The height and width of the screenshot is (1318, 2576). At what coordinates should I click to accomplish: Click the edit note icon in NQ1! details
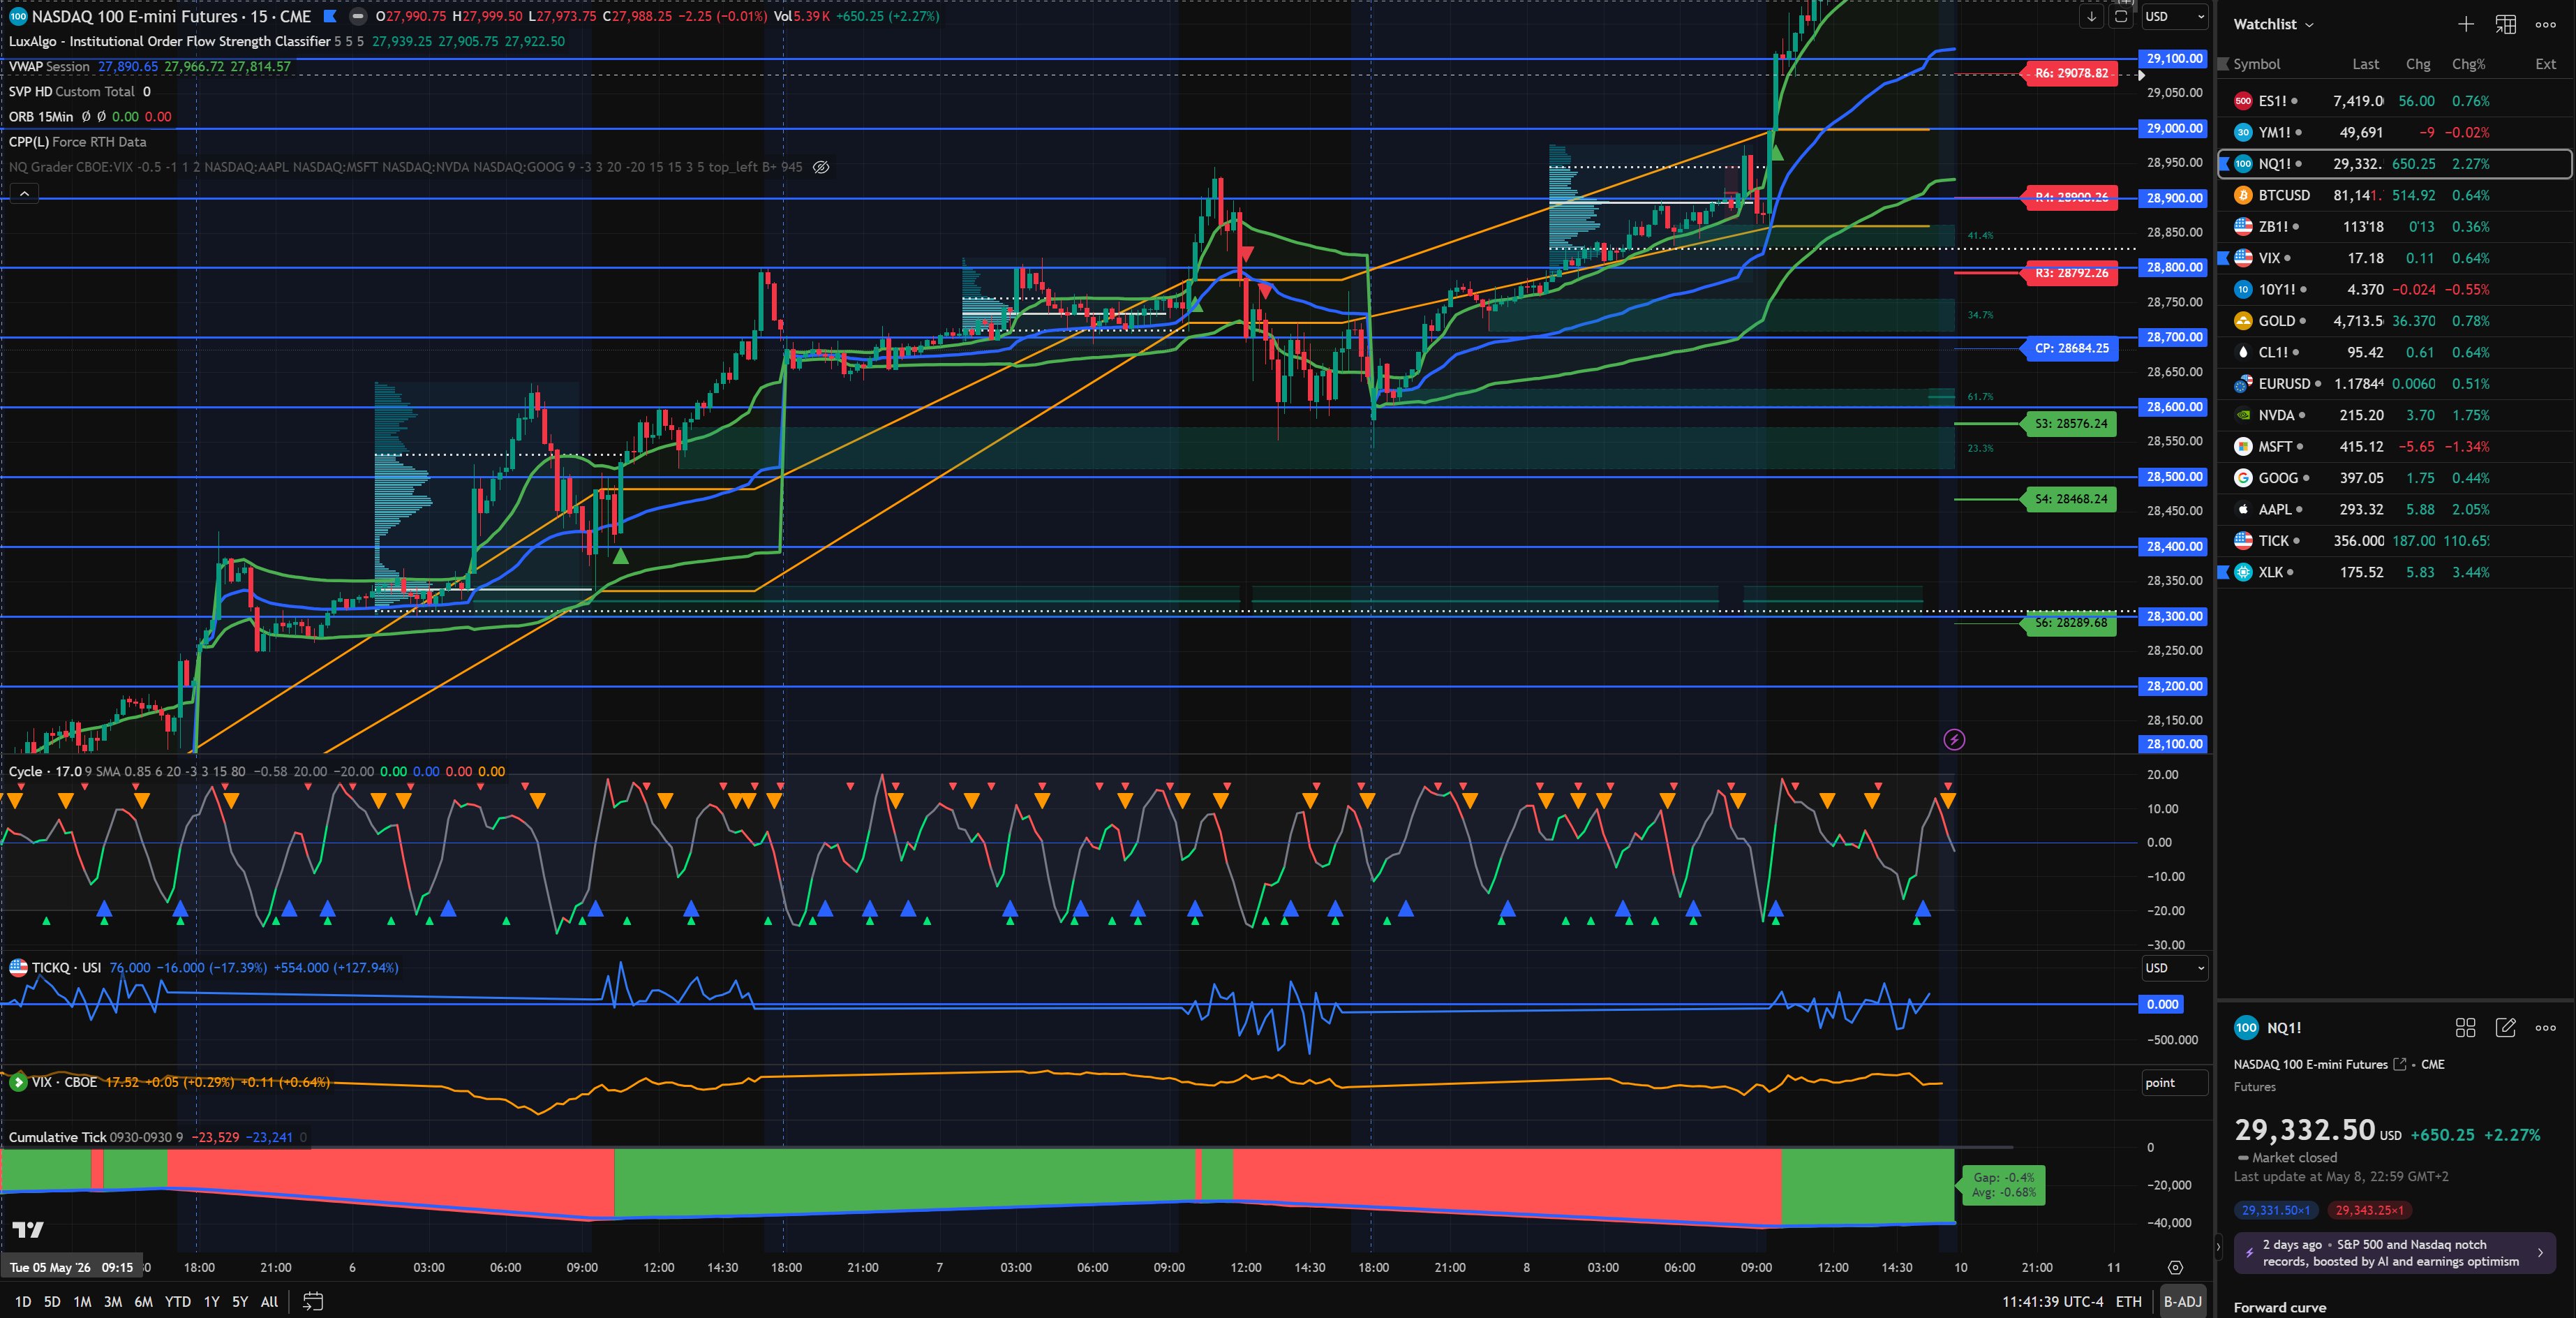coord(2505,1027)
